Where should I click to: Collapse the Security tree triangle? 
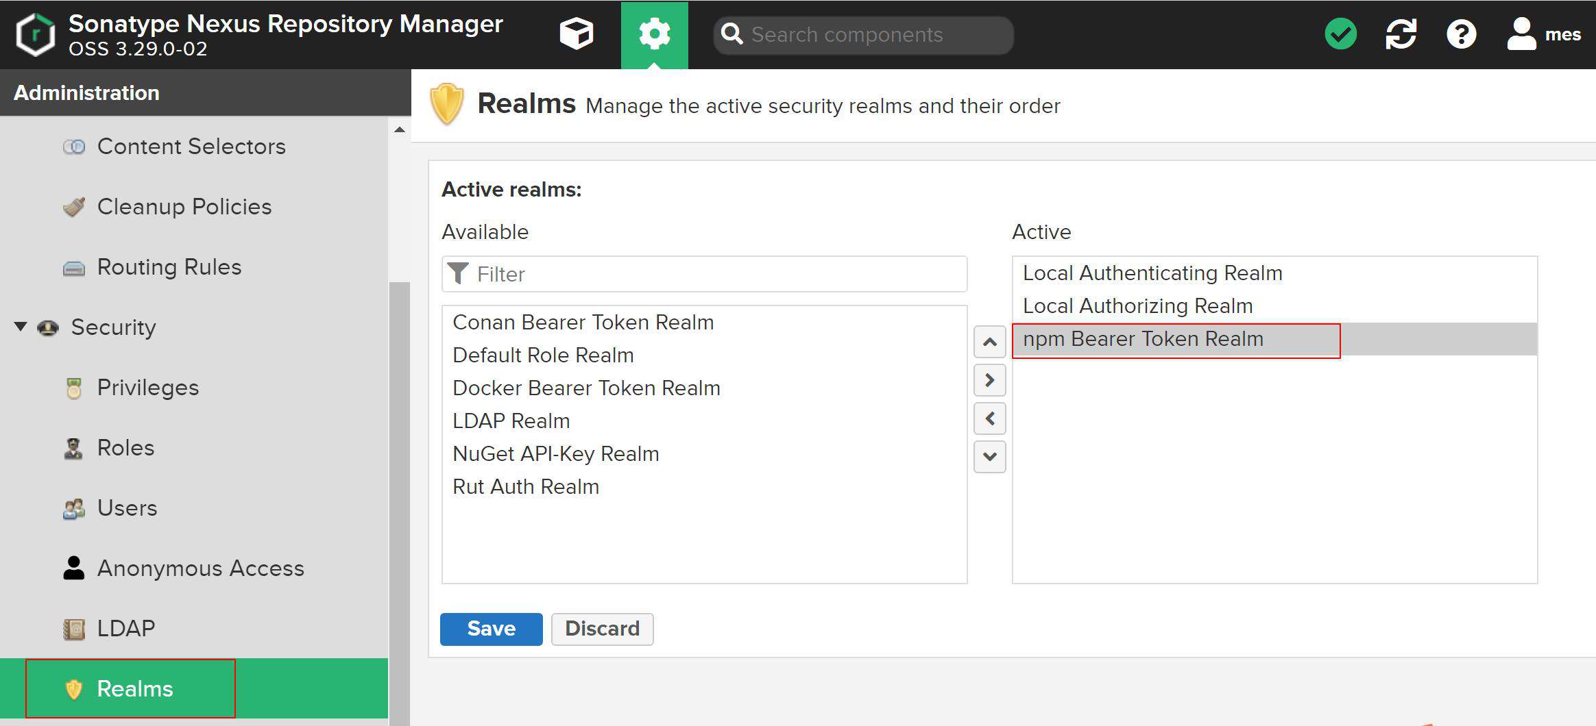tap(21, 327)
